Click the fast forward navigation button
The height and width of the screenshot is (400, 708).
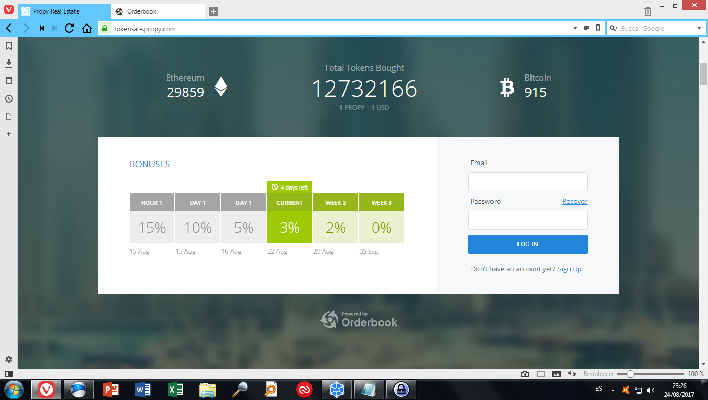coord(54,28)
